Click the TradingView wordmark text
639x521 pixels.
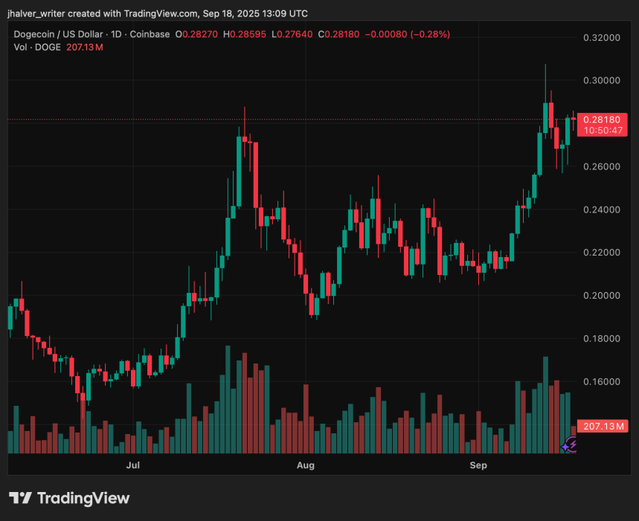84,499
